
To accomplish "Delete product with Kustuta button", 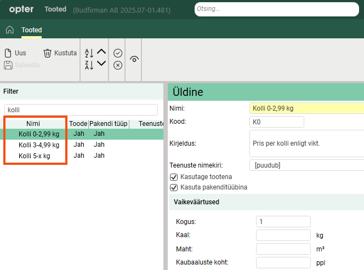I will tap(60, 53).
